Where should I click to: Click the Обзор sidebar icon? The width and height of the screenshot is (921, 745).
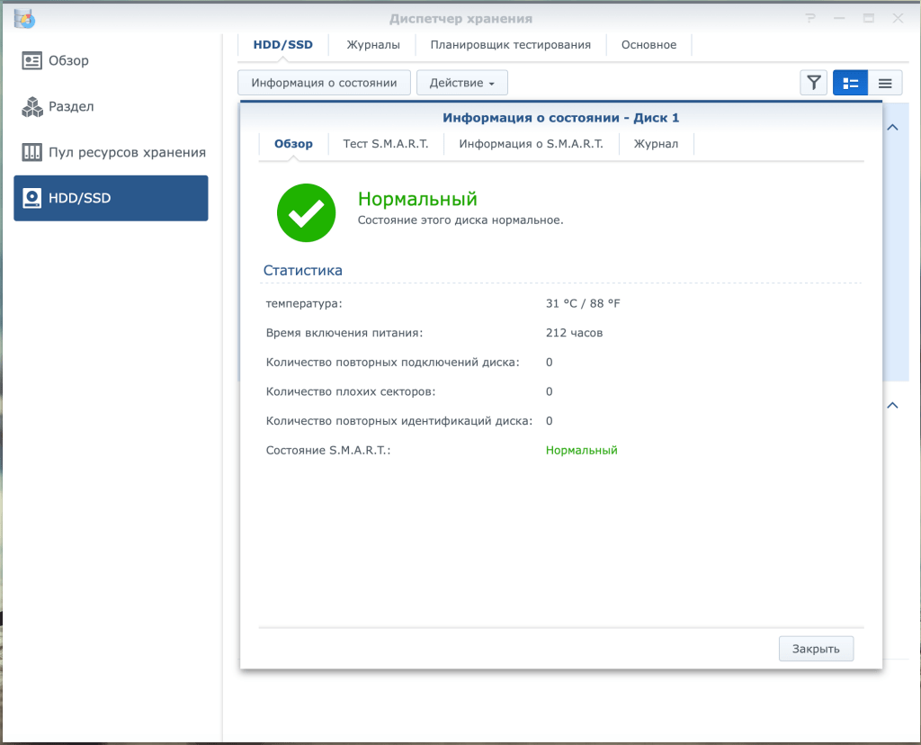[31, 60]
